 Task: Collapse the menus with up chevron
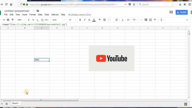(187, 20)
